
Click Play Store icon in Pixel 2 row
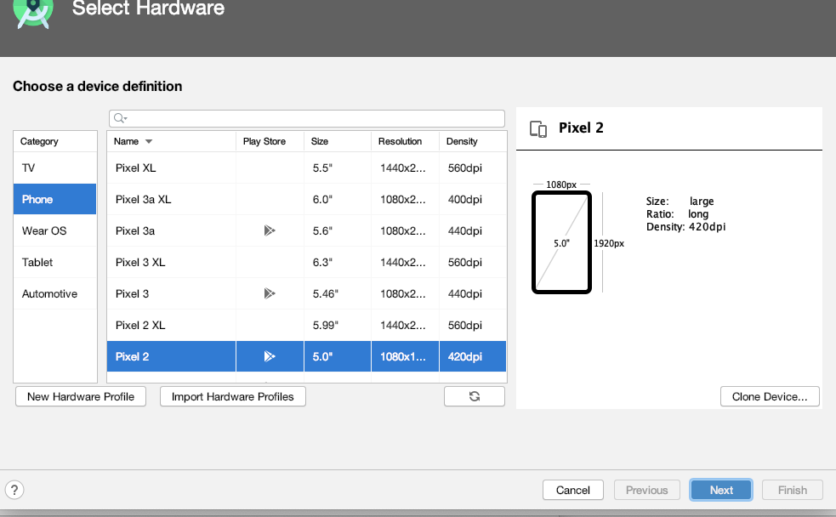[270, 356]
